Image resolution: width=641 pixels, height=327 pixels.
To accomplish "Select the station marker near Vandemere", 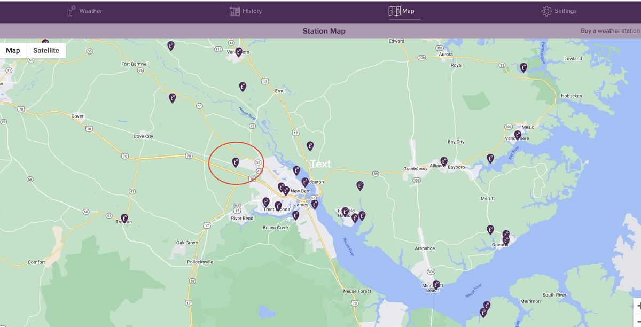I will point(517,135).
